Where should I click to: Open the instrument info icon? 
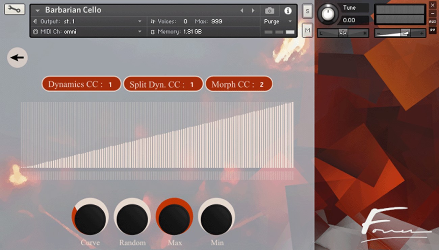[288, 11]
